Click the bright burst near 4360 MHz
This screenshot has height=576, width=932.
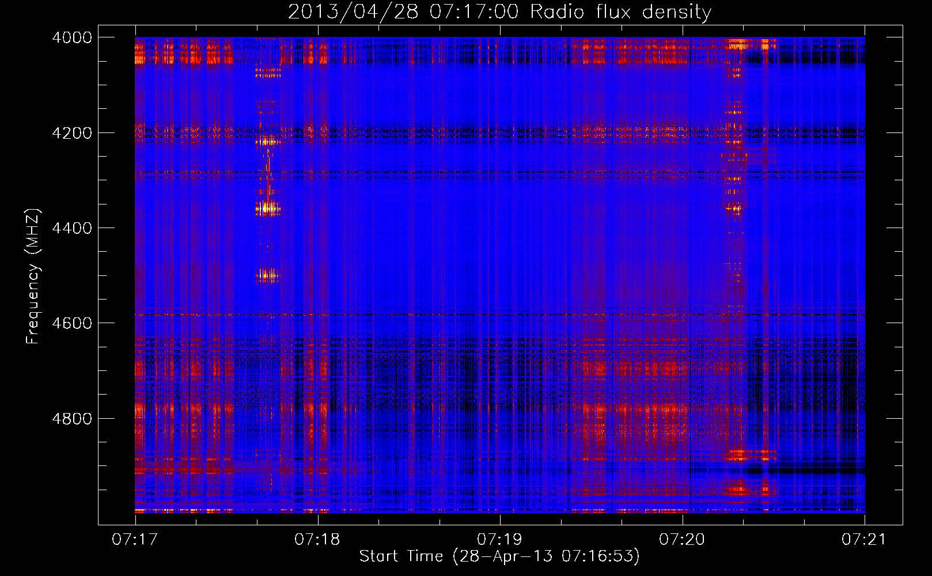[x=267, y=208]
